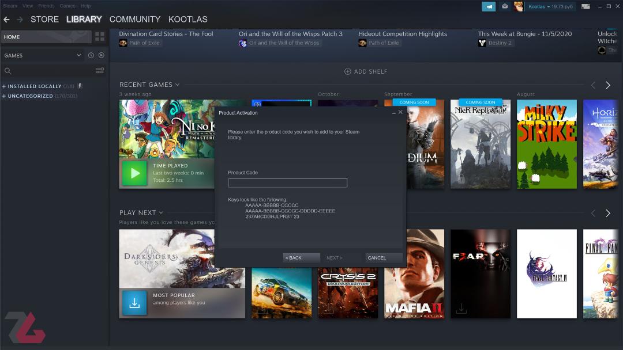Open Divination Card Stories news item
The image size is (623, 350).
(x=166, y=34)
